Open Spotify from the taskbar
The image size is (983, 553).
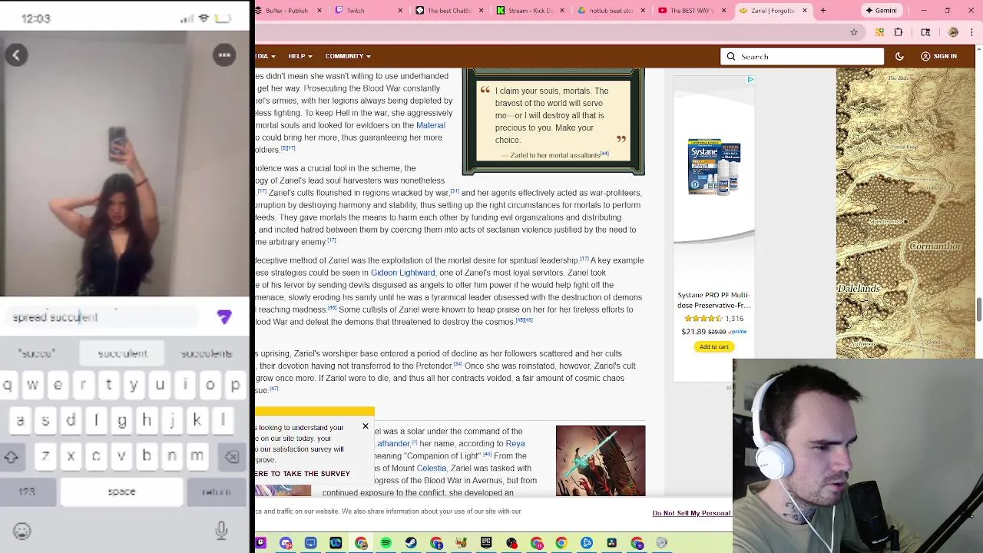[386, 543]
